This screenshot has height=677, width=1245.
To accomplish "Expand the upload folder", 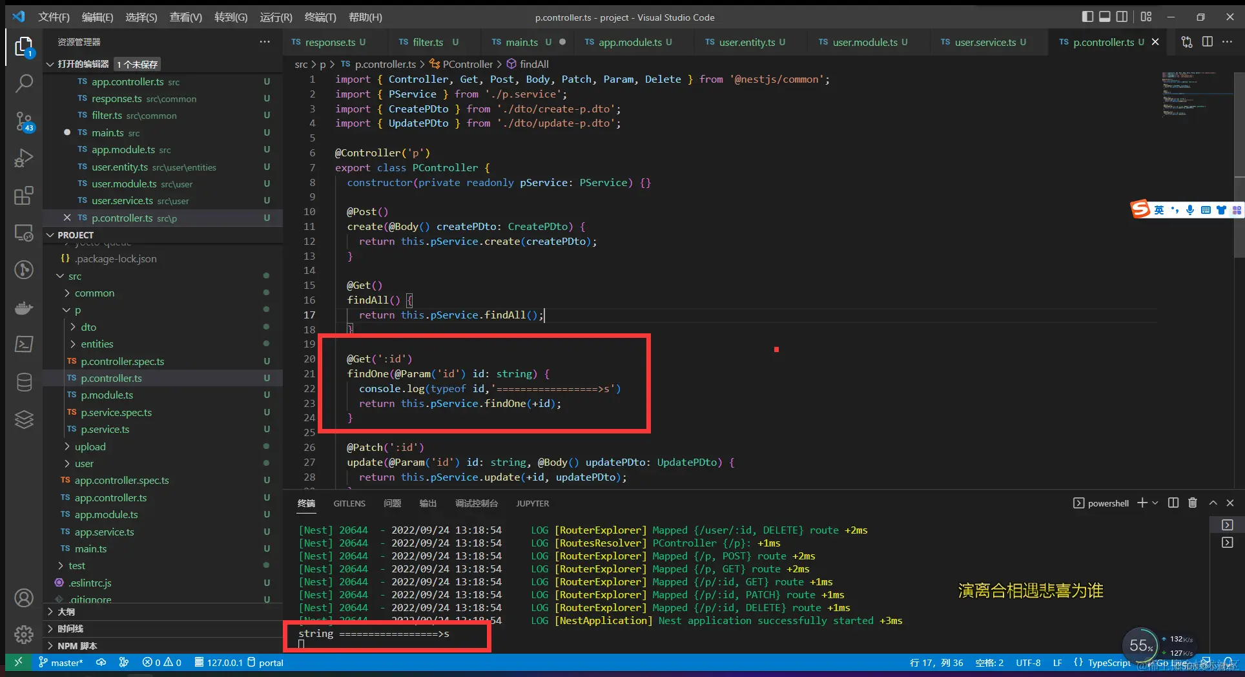I will (x=67, y=447).
